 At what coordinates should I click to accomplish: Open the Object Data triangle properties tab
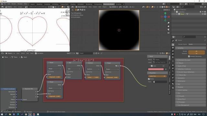click(x=173, y=81)
